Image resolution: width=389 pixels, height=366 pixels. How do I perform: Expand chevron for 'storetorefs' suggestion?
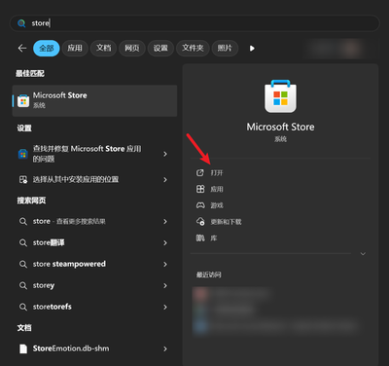pyautogui.click(x=165, y=307)
